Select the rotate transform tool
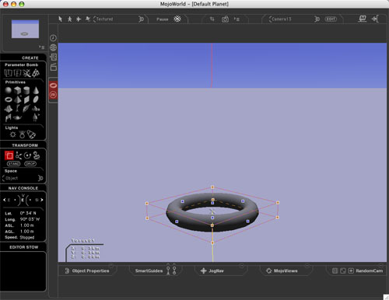Screen dimensions: 389x300 [27, 155]
